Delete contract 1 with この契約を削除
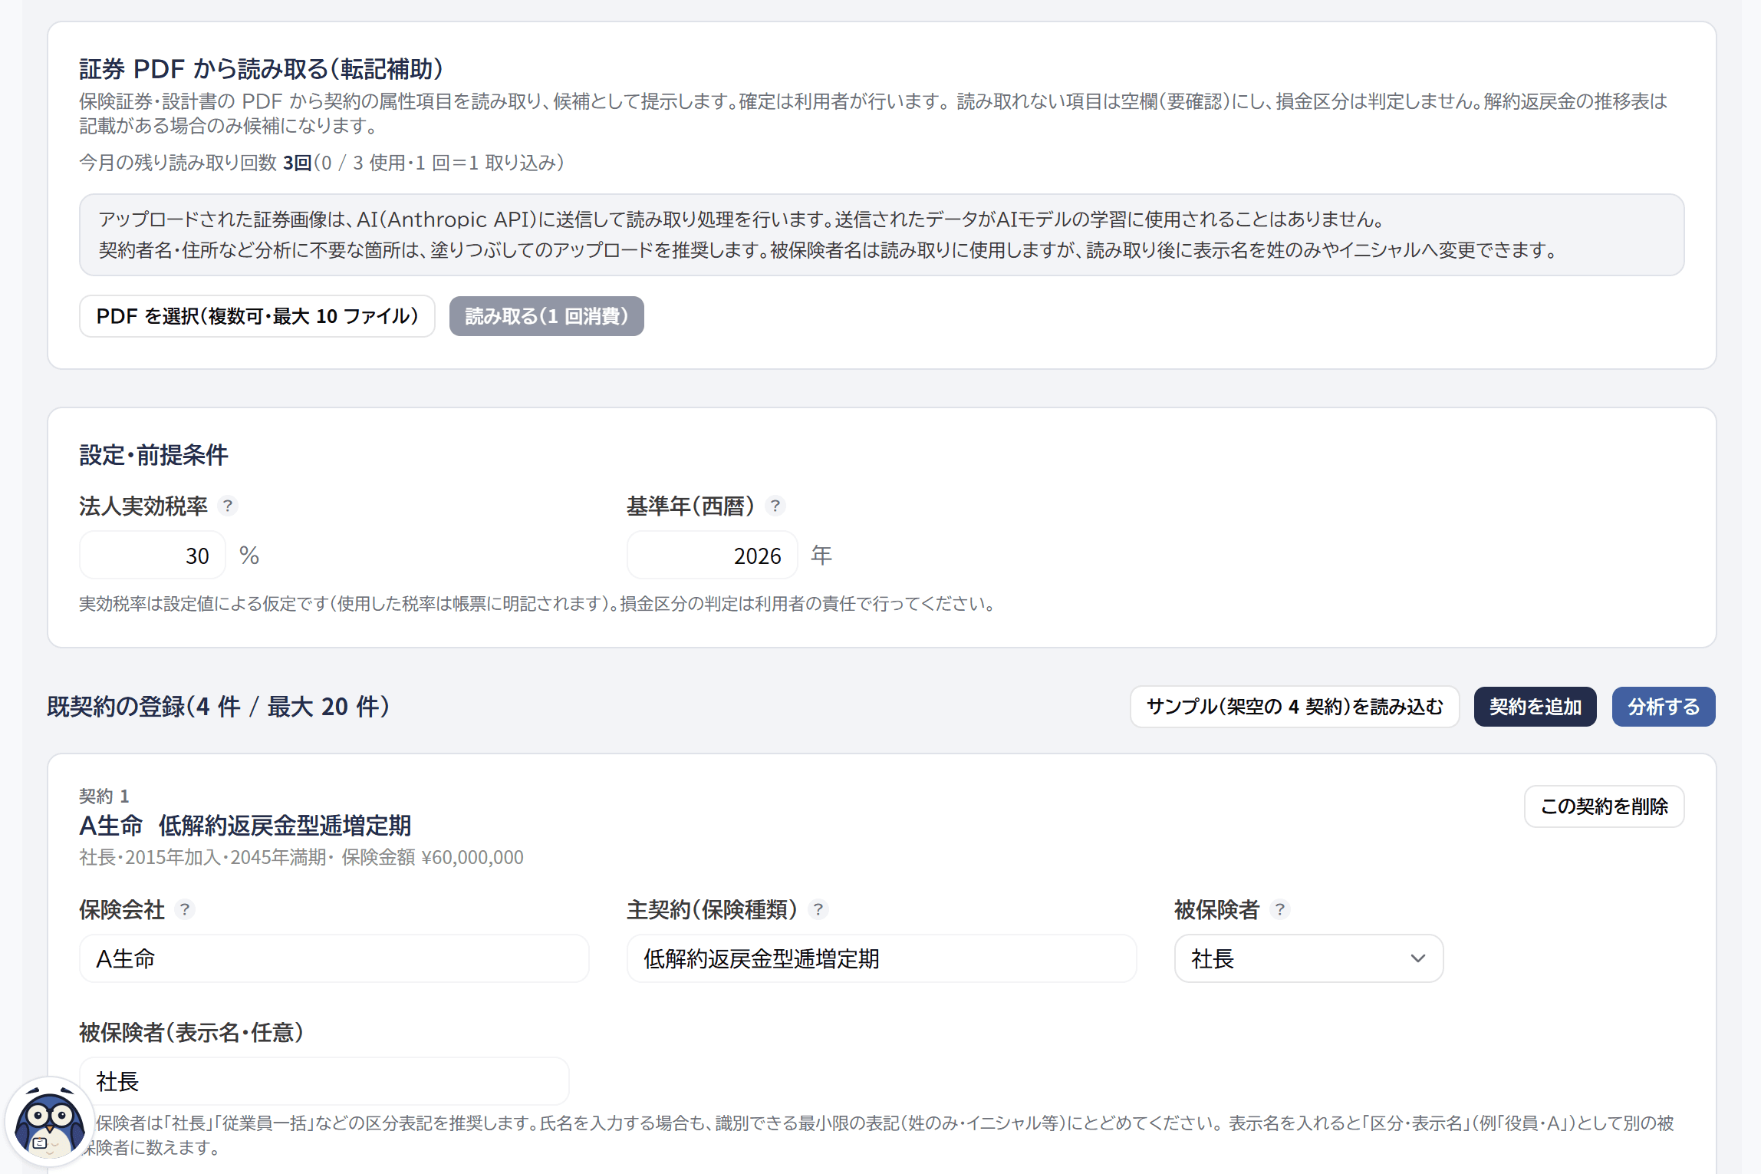The width and height of the screenshot is (1761, 1174). (1604, 806)
